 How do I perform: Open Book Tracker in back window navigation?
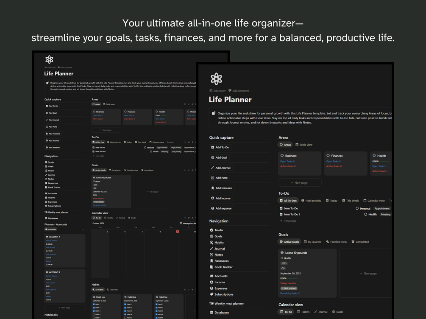[53, 187]
